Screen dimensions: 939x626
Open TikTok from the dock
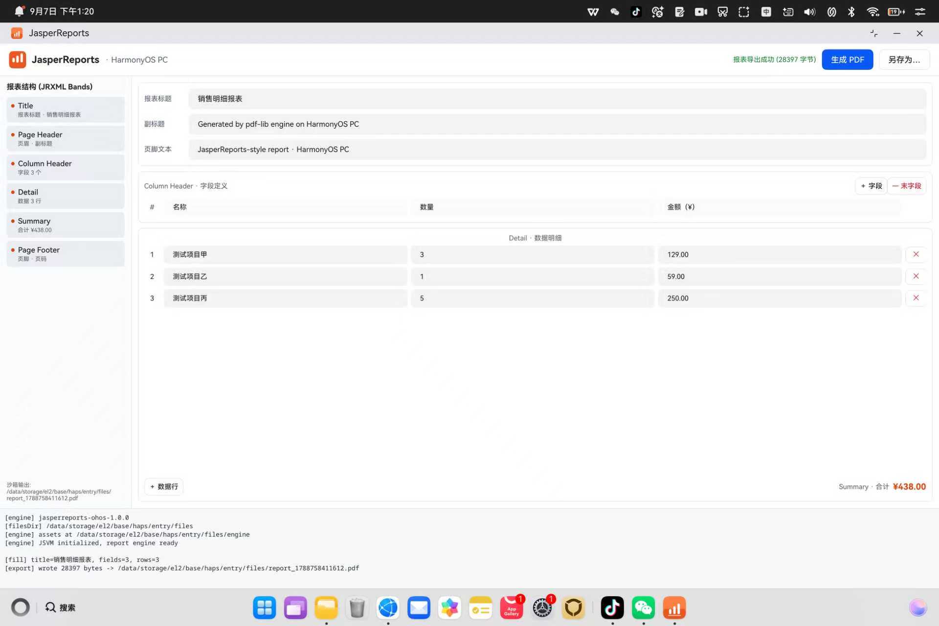pos(612,608)
